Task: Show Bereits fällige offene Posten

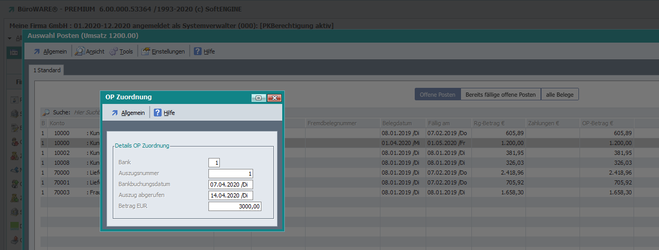Action: point(500,95)
